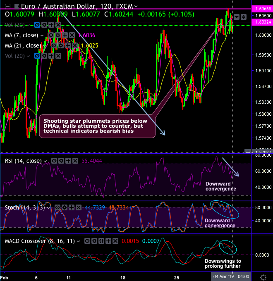Click the plus icon on MA (21, close)

68,45
